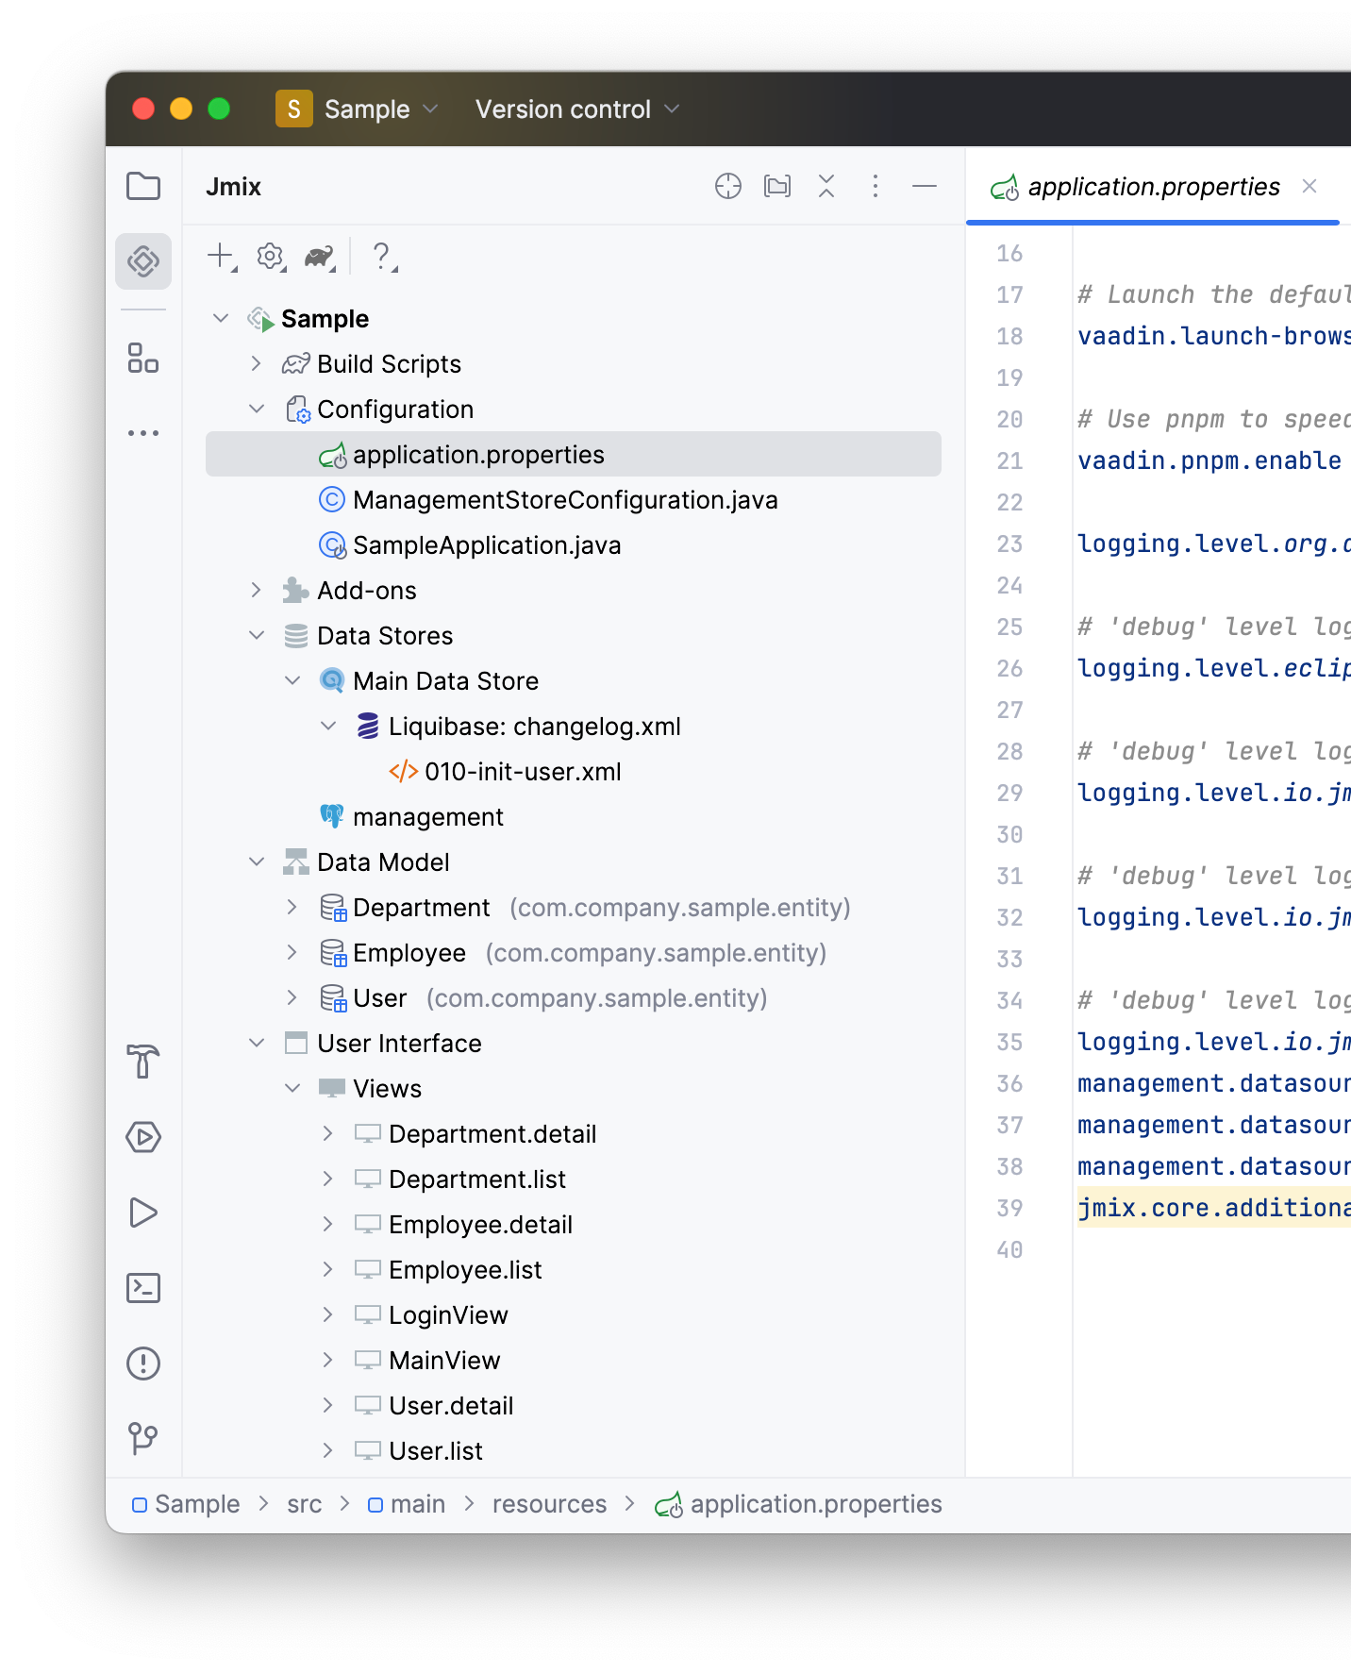Screen dimensions: 1351x1673
Task: Select application.properties in the Jmix tree
Action: tap(574, 454)
